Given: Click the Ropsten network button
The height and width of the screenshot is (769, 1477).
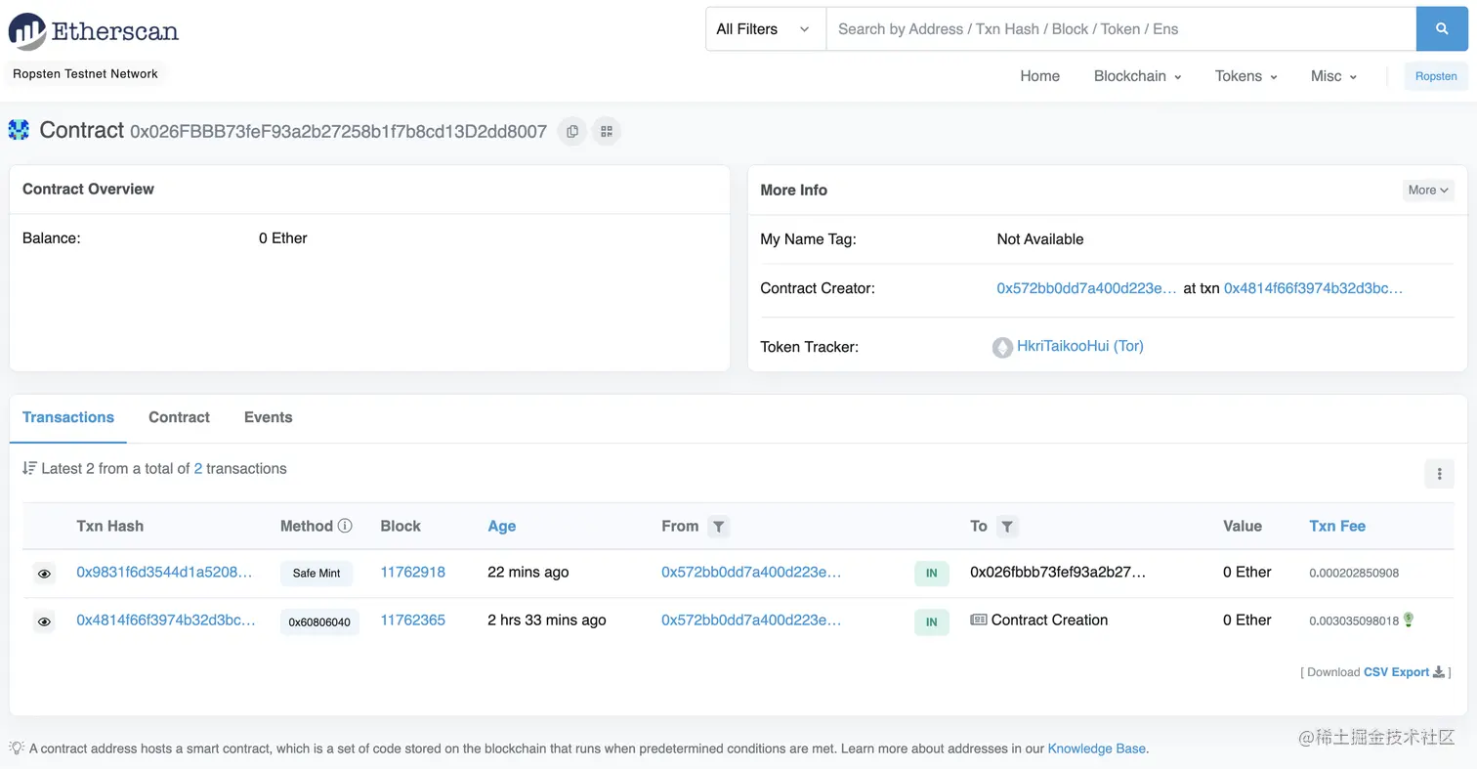Looking at the screenshot, I should coord(1436,76).
